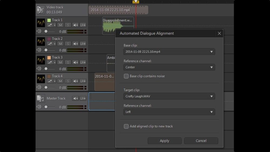The image size is (270, 152).
Task: Enable Base clip contains noise checkbox
Action: click(x=126, y=76)
